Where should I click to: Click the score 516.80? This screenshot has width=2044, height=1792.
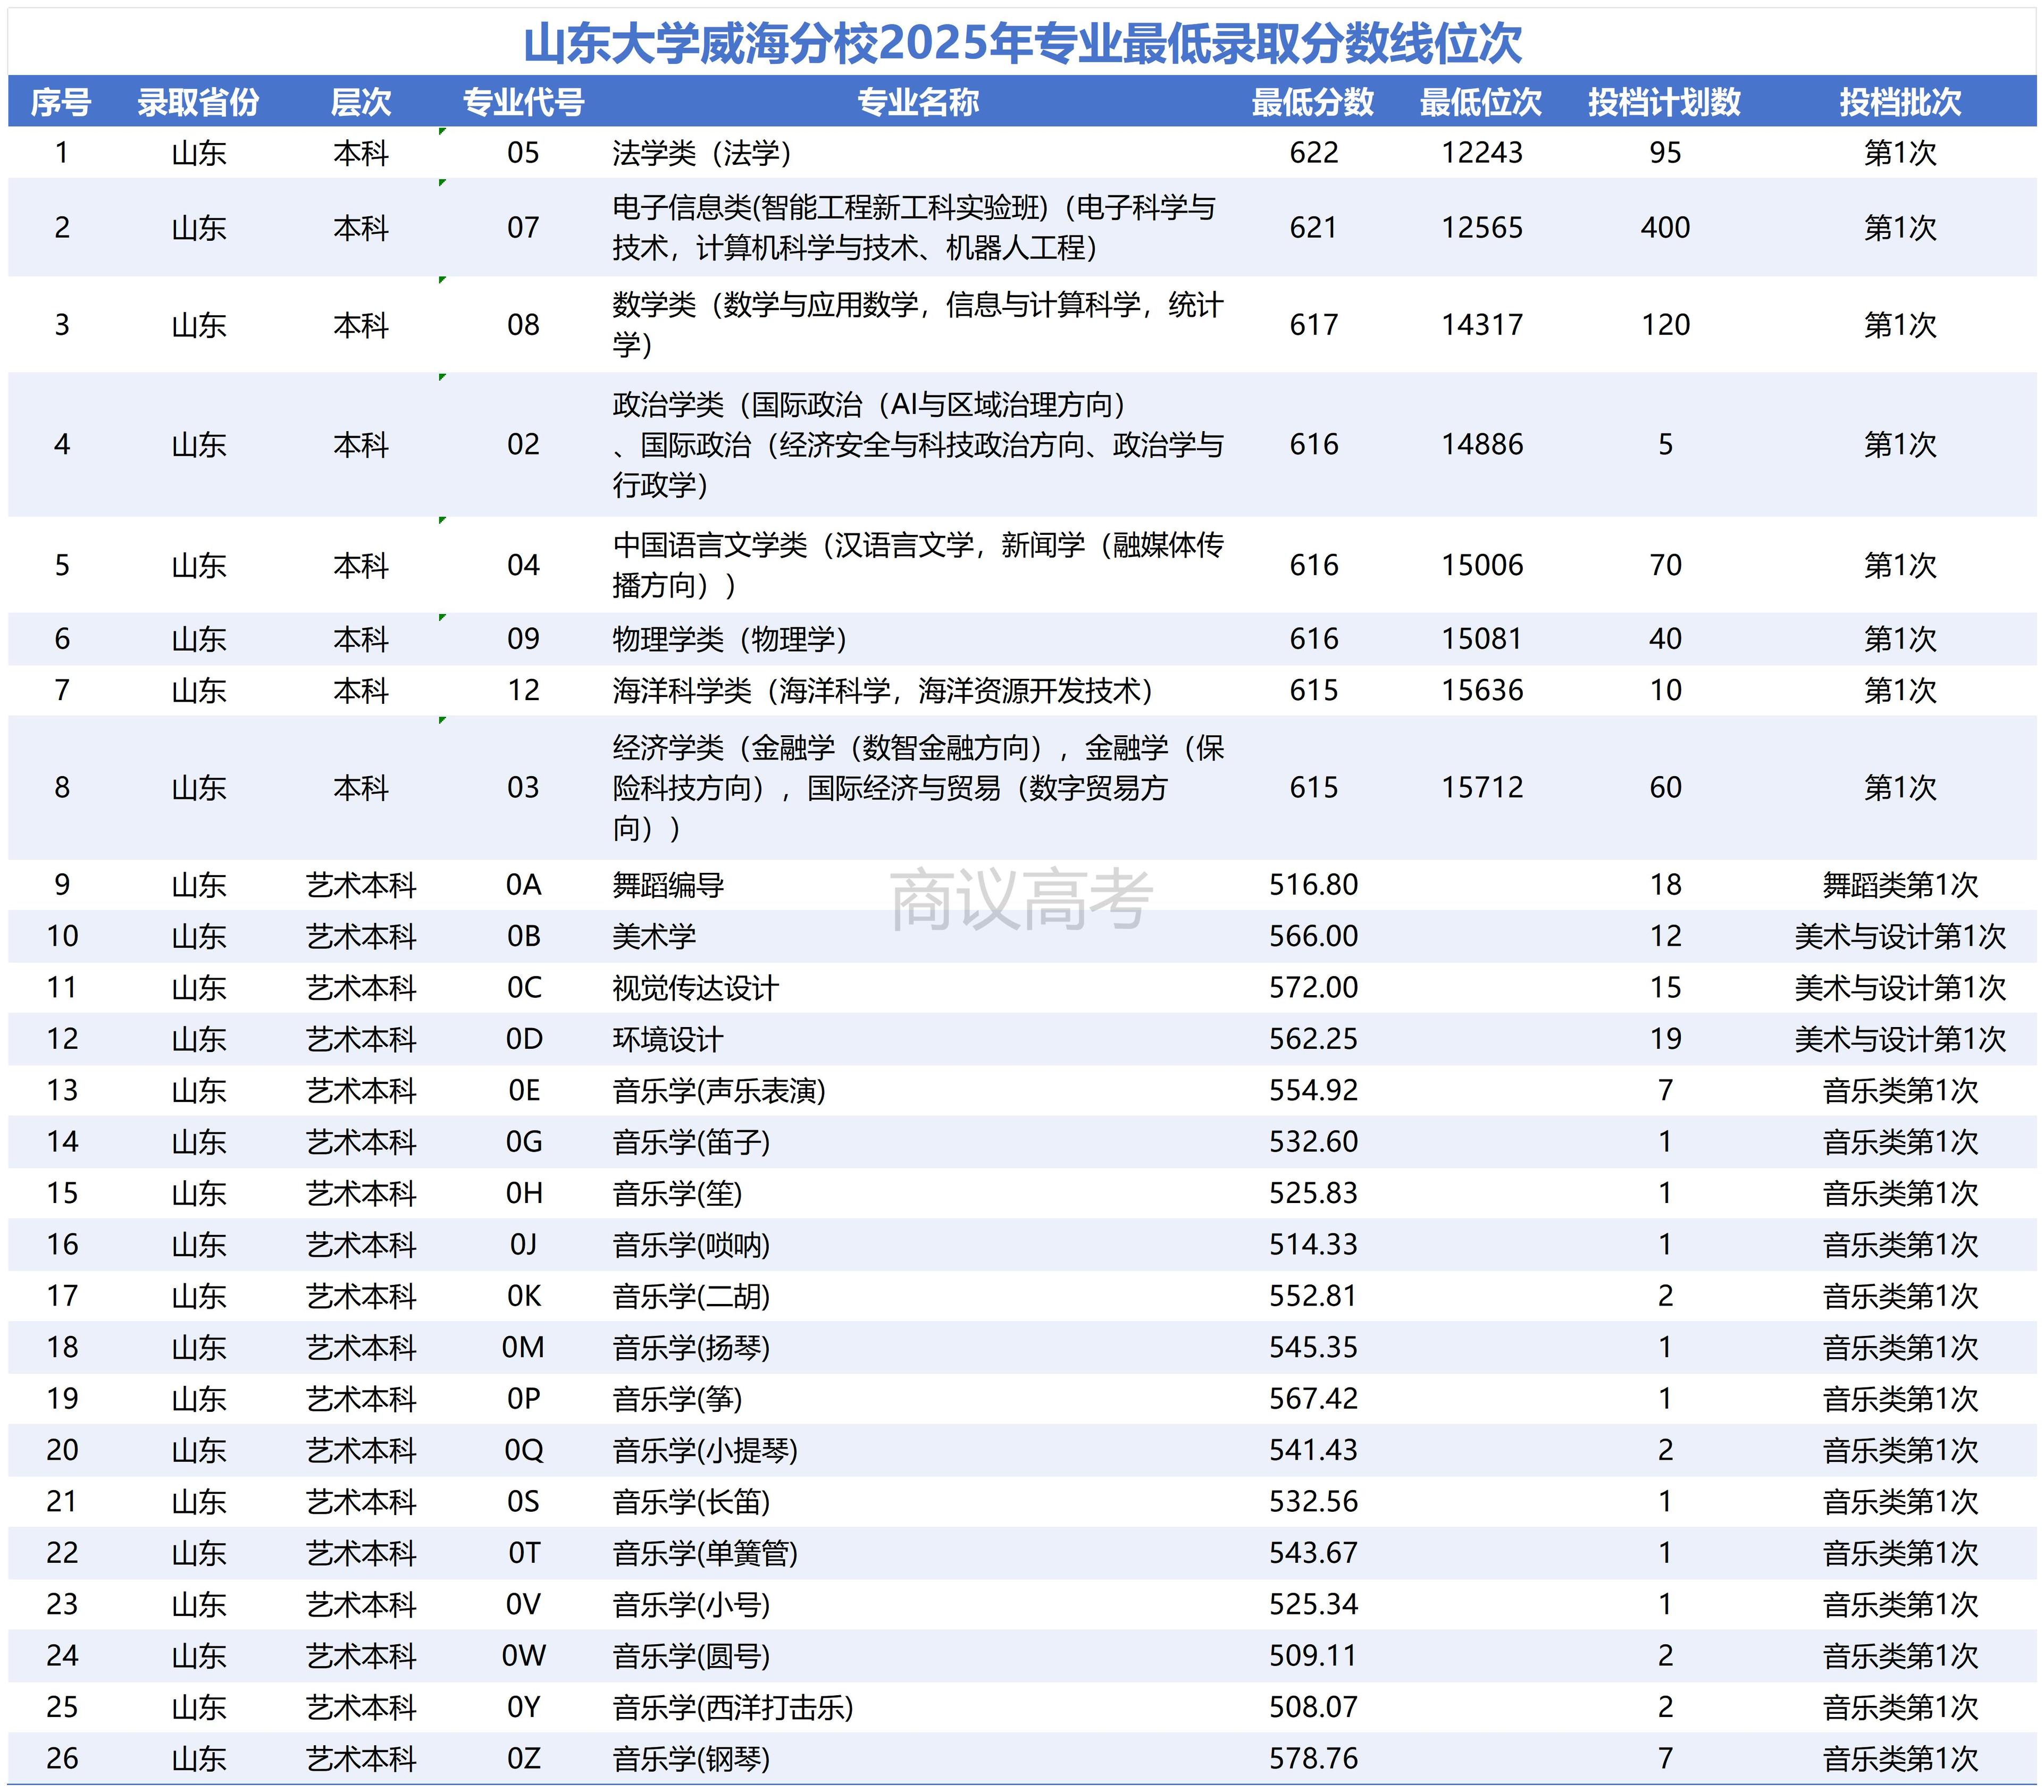pyautogui.click(x=1313, y=885)
